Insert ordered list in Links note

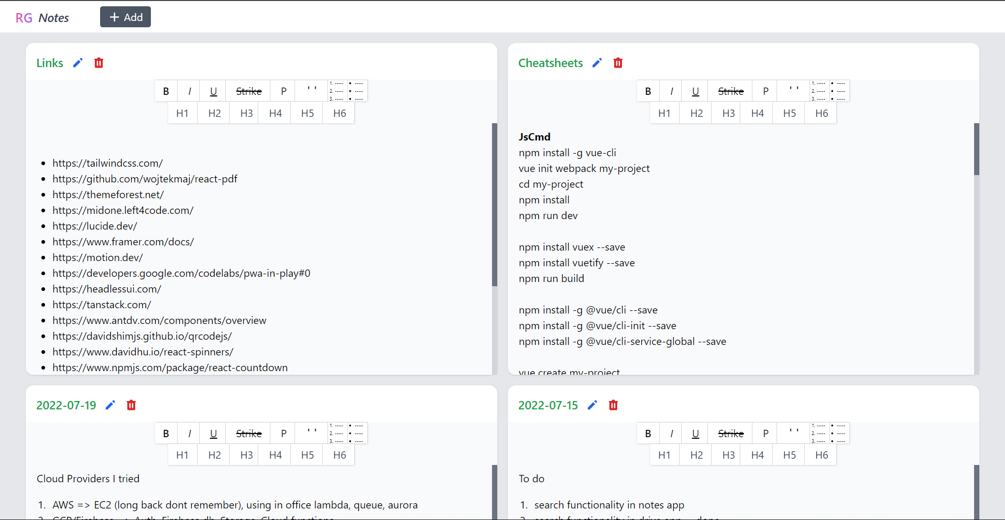336,91
